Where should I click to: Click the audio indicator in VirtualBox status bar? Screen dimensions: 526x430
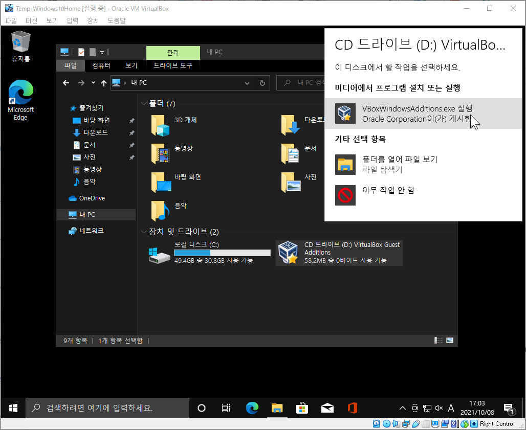396,424
